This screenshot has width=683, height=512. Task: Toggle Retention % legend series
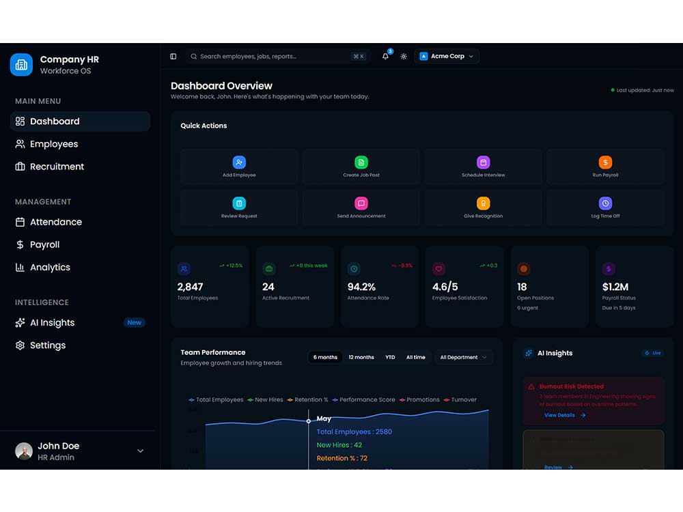click(x=307, y=399)
